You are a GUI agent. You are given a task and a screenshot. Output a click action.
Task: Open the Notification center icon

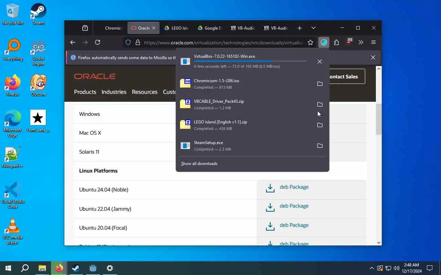coord(430,268)
